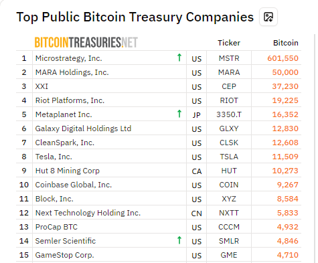318x263 pixels.
Task: Click the green up arrow next to Microstrategy
Action: coord(179,58)
